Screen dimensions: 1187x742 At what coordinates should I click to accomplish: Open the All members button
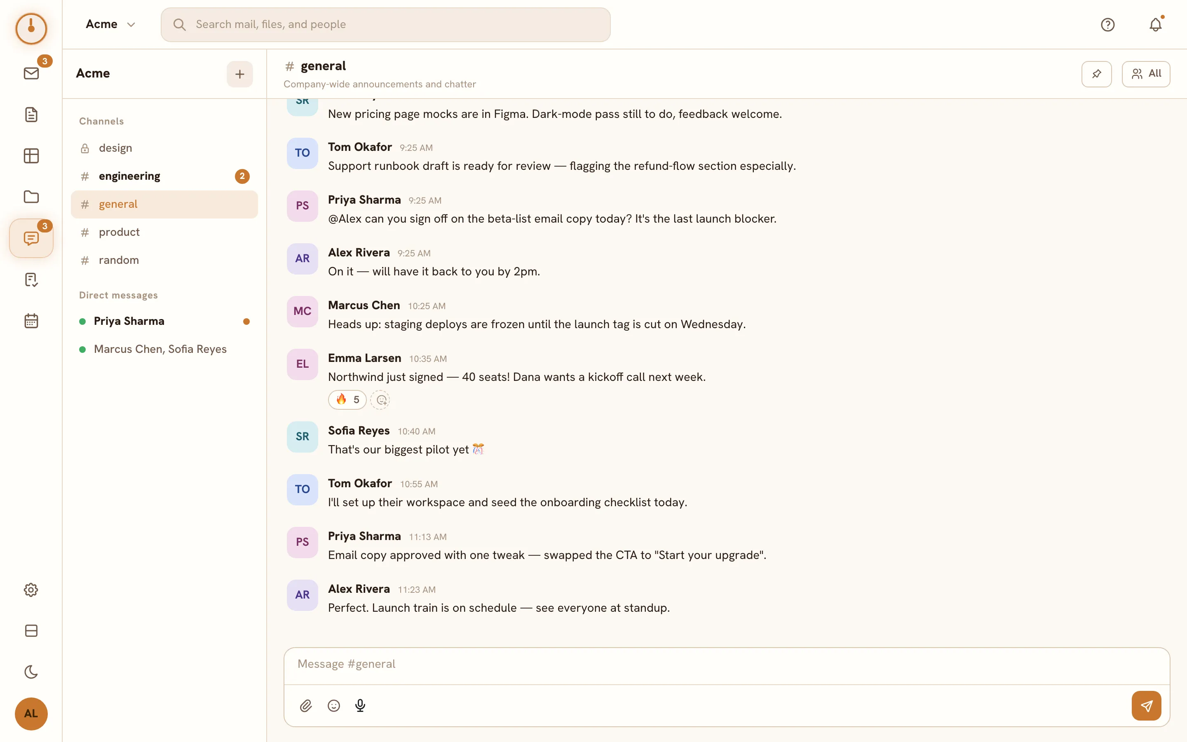click(x=1146, y=74)
